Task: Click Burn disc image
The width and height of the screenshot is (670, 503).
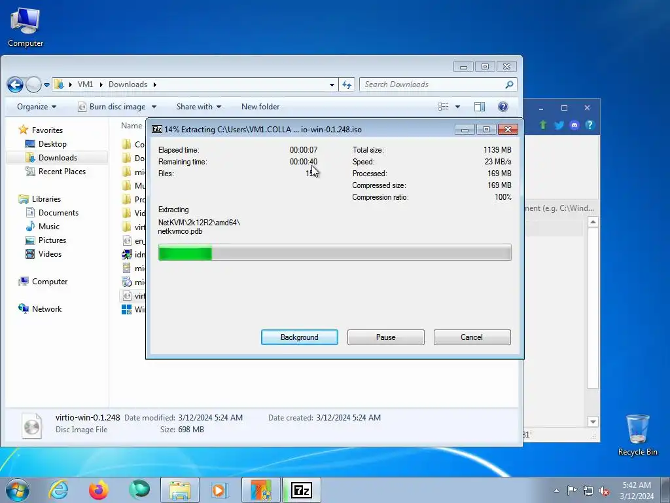Action: (x=112, y=107)
